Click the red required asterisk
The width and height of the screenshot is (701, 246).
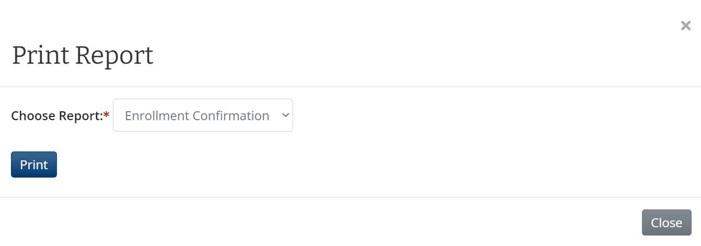(107, 115)
